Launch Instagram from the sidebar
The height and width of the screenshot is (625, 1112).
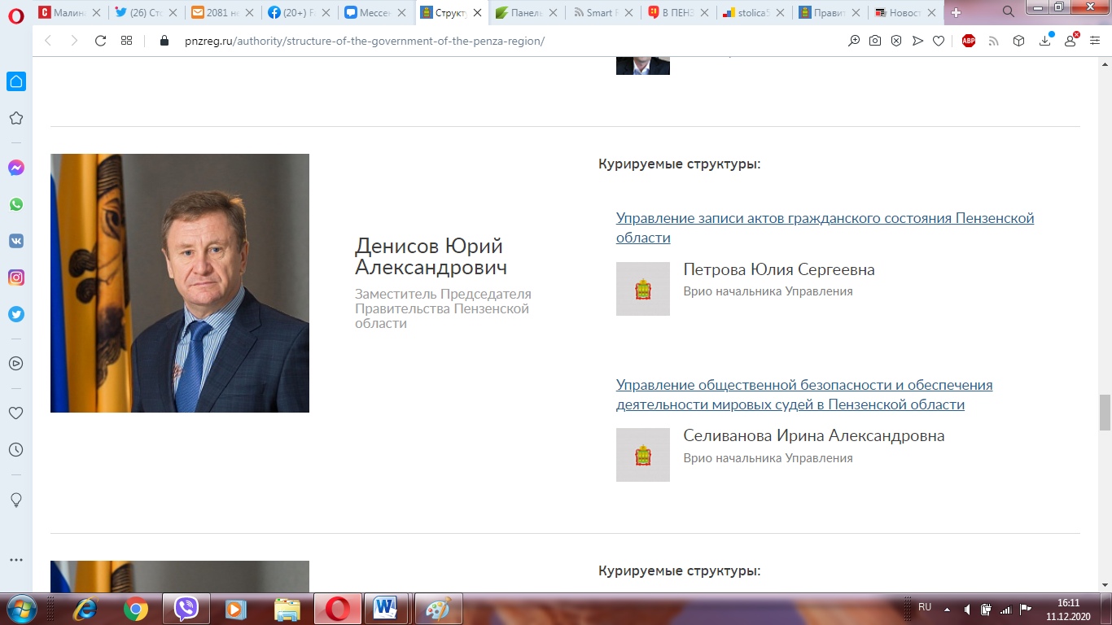point(15,278)
